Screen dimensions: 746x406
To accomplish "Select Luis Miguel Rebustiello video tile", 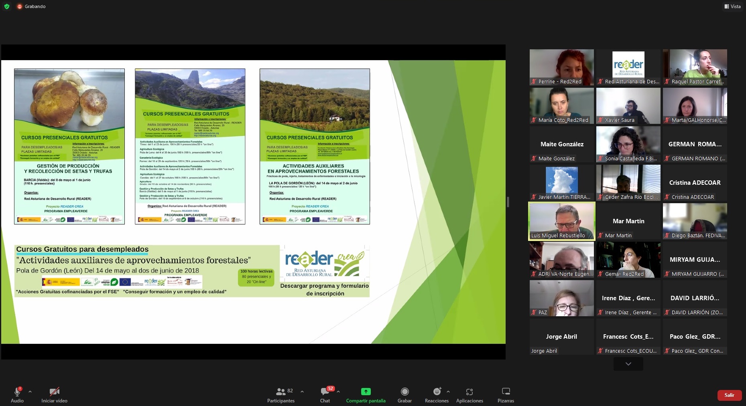I will pos(561,221).
